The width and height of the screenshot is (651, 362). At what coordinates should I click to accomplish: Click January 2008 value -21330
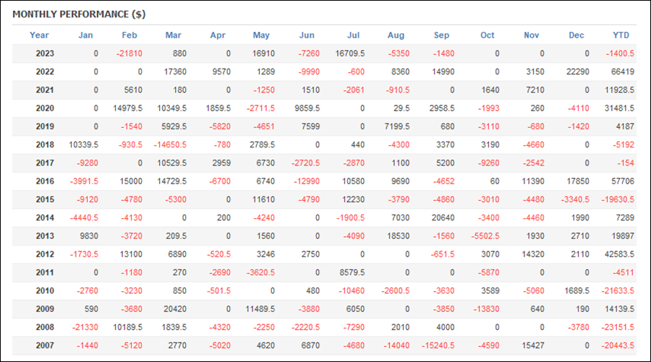coord(85,327)
